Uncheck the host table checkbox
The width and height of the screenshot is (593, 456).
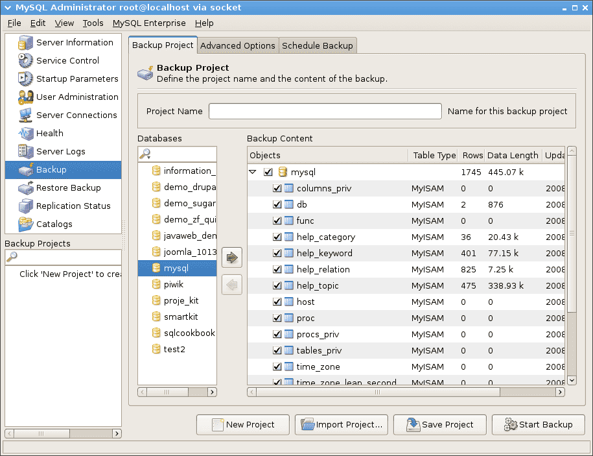pos(277,302)
